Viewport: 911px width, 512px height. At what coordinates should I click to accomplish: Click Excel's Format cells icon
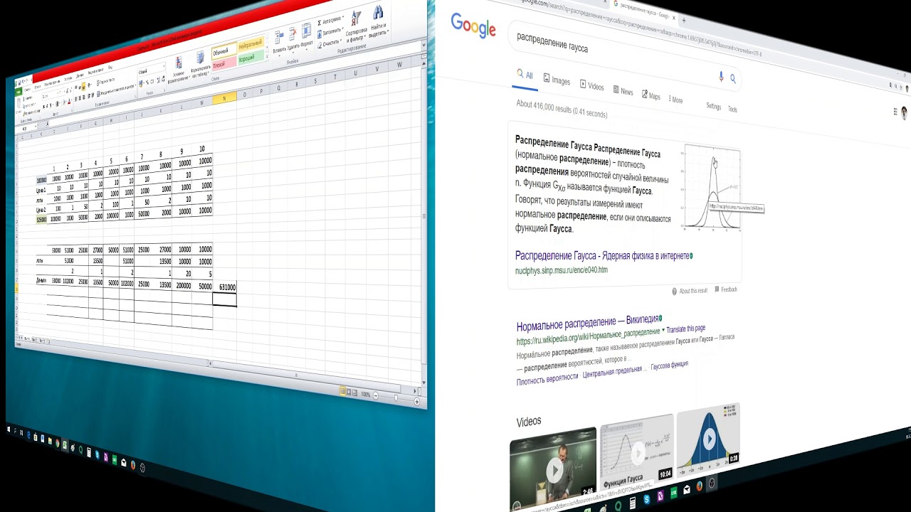(x=306, y=31)
